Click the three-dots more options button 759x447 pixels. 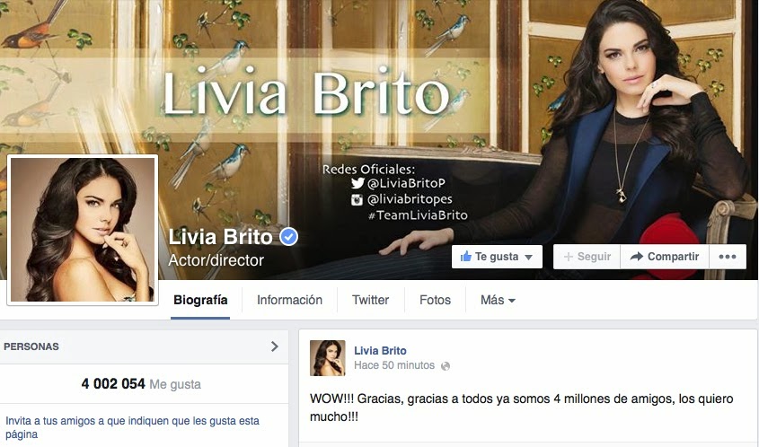[728, 257]
